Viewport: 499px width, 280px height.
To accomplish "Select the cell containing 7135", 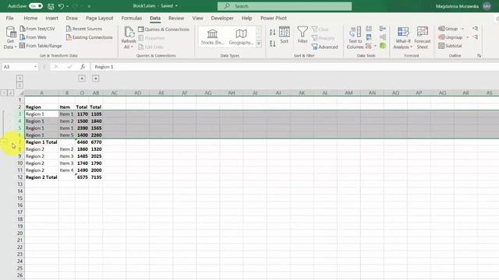I will pos(96,177).
